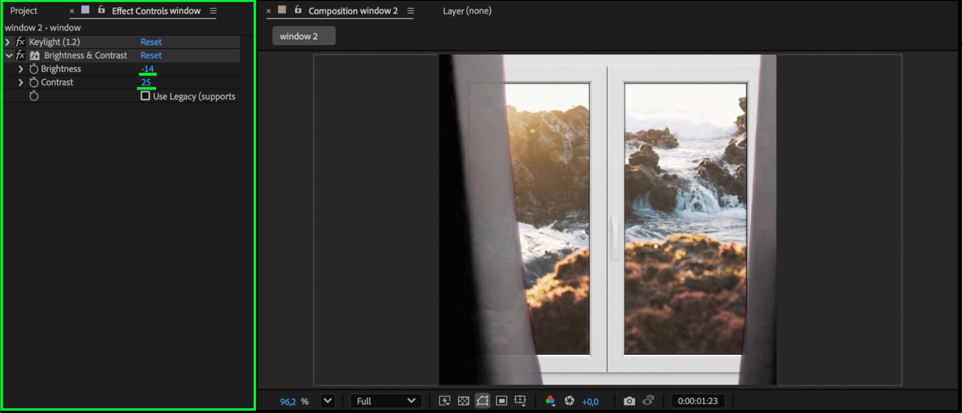Select the Layer (none) tab
Screen dimensions: 962x413
click(x=467, y=11)
